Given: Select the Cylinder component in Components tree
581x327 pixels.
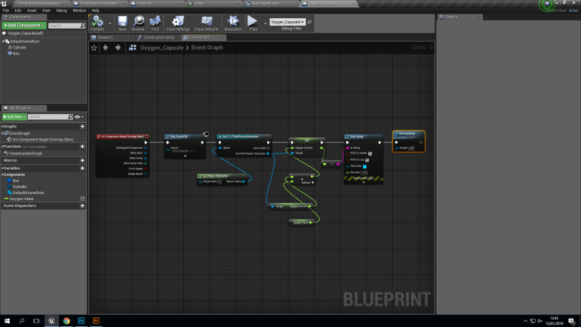Looking at the screenshot, I should (20, 48).
